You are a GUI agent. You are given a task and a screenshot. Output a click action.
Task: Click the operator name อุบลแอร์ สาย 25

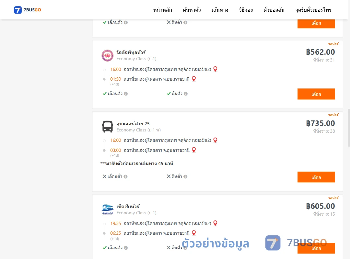point(133,124)
